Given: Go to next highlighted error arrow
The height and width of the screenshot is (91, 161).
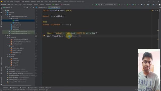Looking at the screenshot, I should 157,10.
